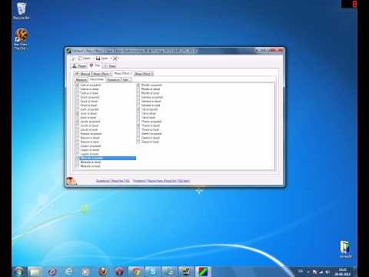The width and height of the screenshot is (369, 277).
Task: Toggle the Legion acquired checkbox
Action: [x=77, y=146]
